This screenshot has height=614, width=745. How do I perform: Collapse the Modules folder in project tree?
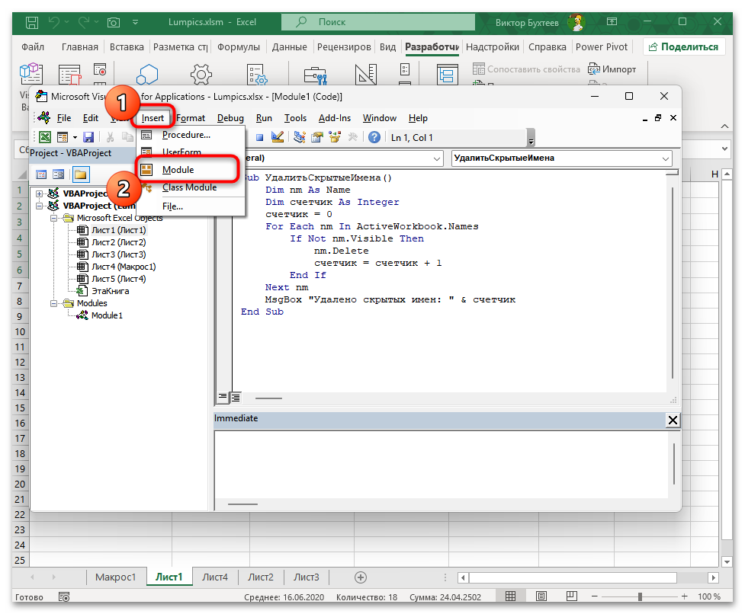[x=55, y=303]
